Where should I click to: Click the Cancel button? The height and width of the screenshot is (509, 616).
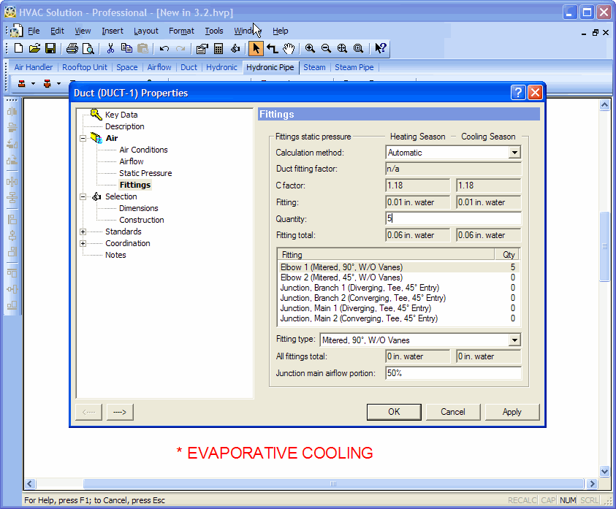coord(453,412)
